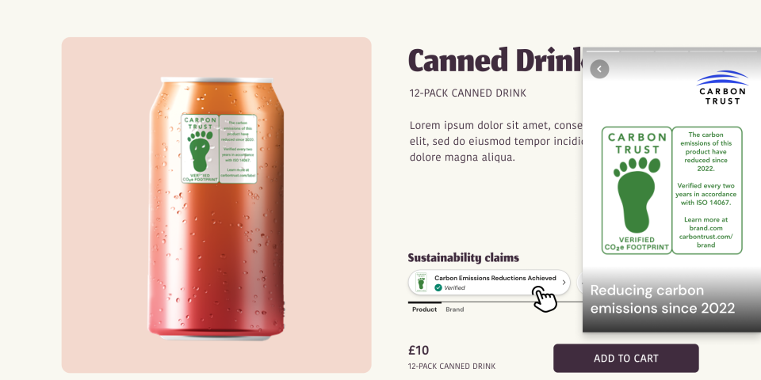This screenshot has width=761, height=380.
Task: Click the footprint label on the can
Action: (x=219, y=149)
